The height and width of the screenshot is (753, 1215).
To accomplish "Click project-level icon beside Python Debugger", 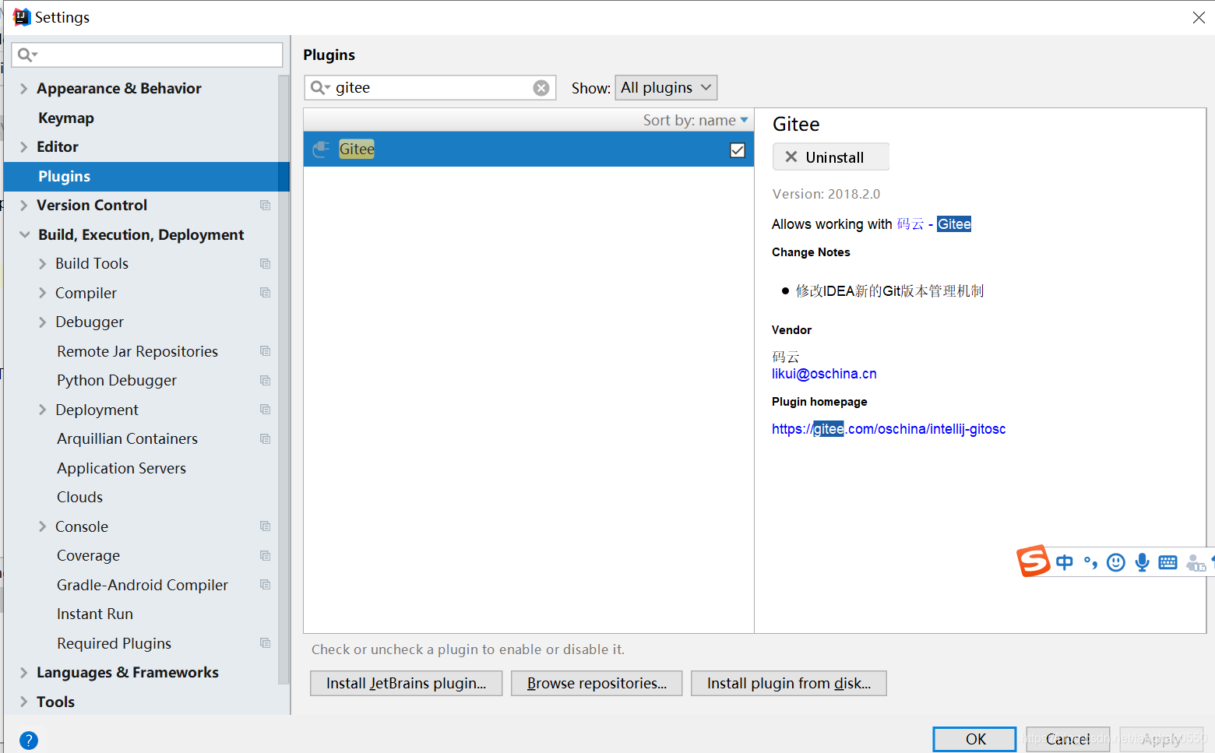I will click(265, 381).
